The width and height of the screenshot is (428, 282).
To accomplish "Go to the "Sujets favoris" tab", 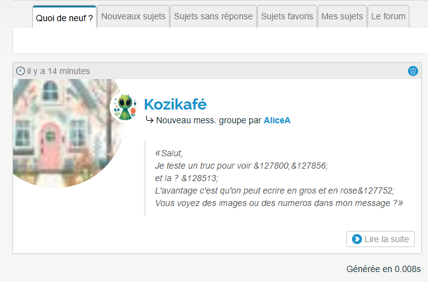I will tap(287, 16).
